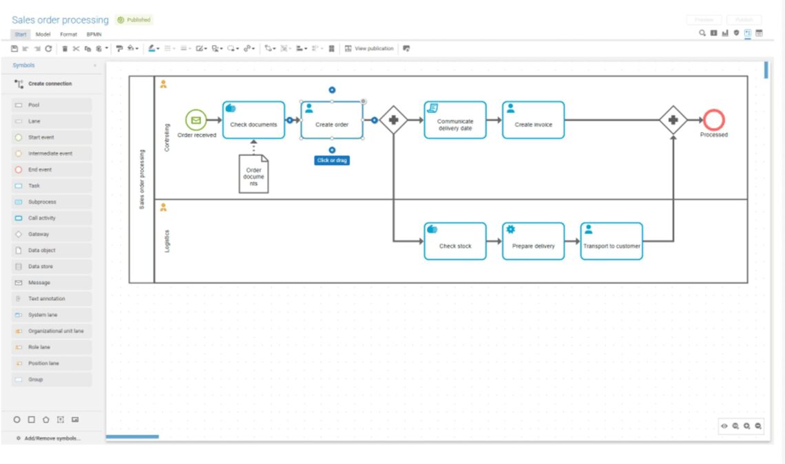Viewport: 785px width, 464px height.
Task: Open the connection type dropdown
Action: (274, 49)
